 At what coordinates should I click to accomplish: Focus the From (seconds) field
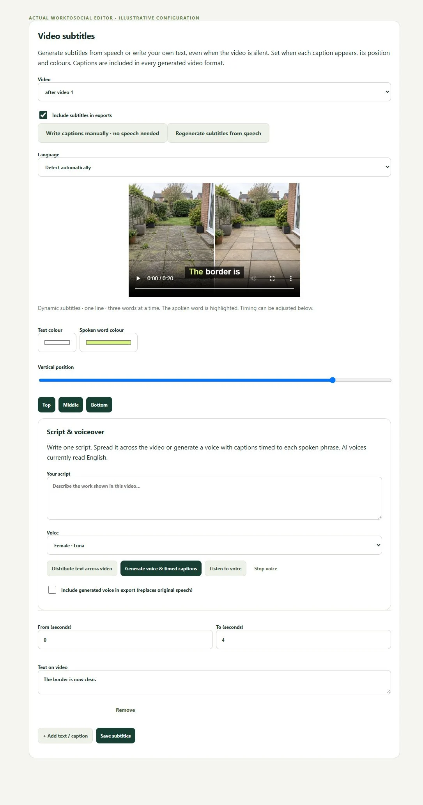coord(125,640)
